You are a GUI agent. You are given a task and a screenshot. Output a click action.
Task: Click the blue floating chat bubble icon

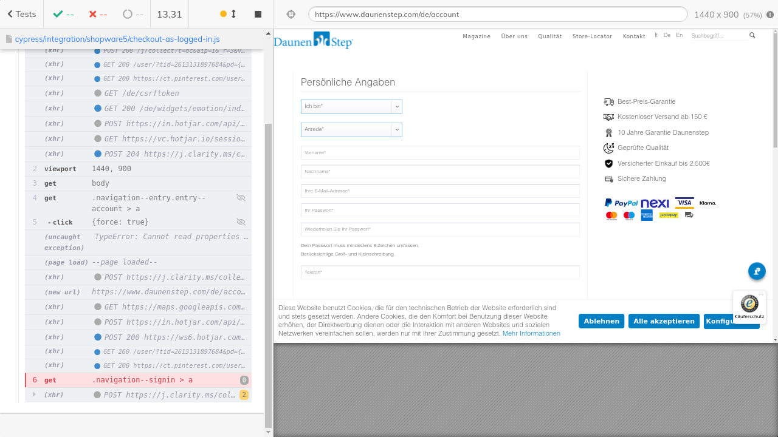[757, 271]
